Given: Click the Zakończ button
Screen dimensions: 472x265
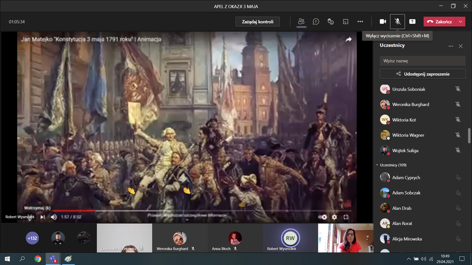Looking at the screenshot, I should (x=440, y=22).
